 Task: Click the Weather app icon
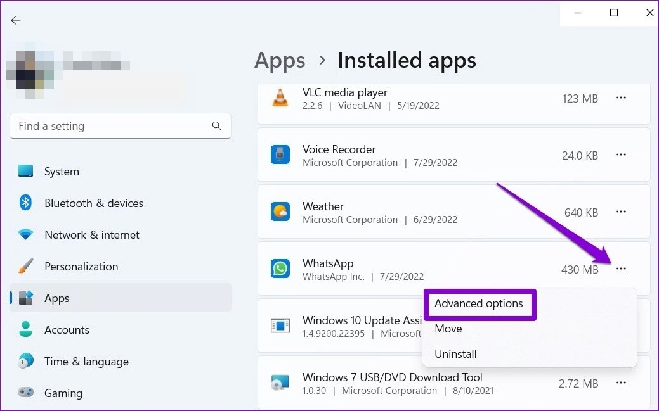point(280,212)
